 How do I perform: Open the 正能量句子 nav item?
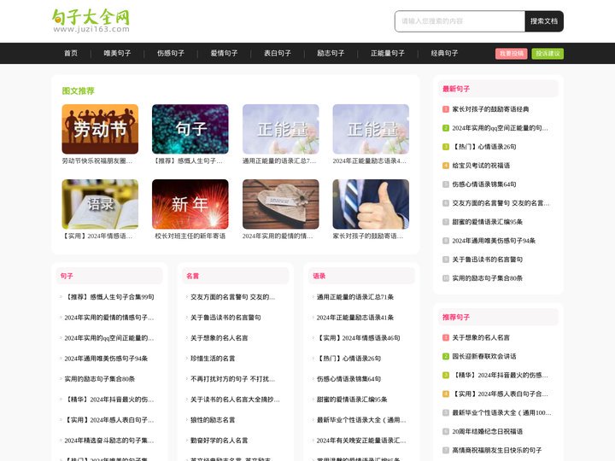coord(388,53)
